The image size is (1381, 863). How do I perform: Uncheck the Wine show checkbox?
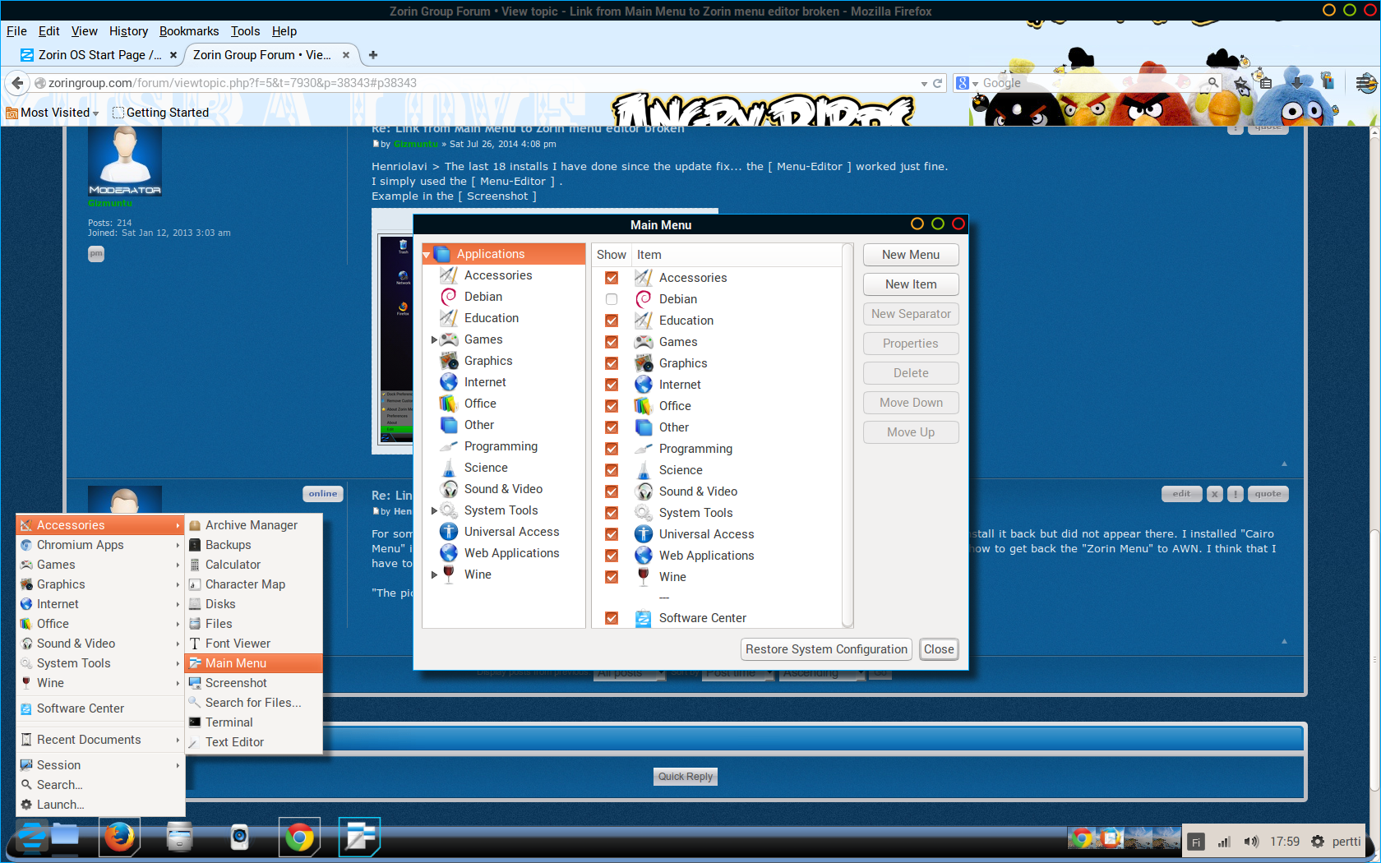coord(612,577)
